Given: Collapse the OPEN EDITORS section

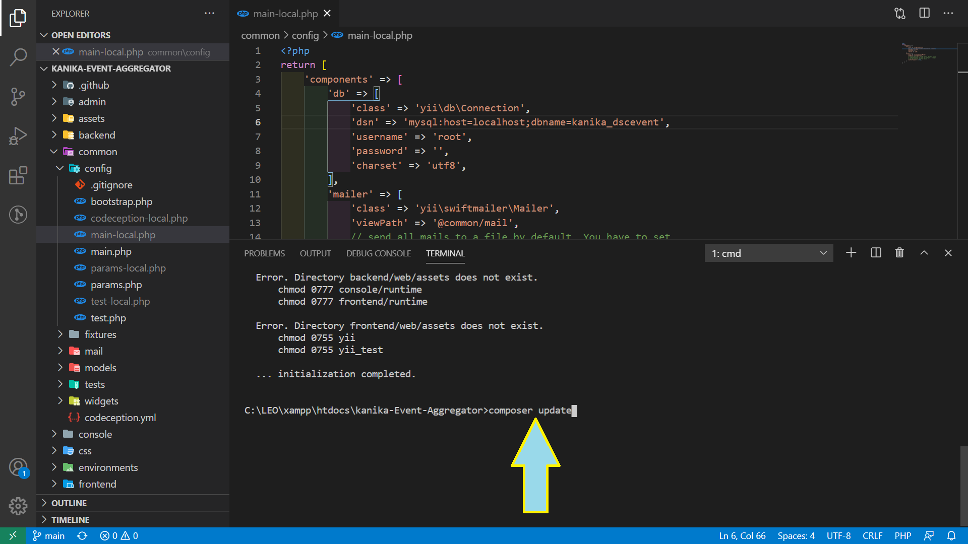Looking at the screenshot, I should pos(81,35).
